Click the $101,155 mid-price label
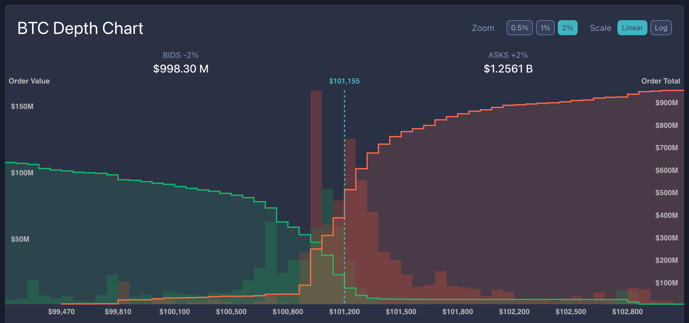The image size is (689, 323). (x=344, y=81)
